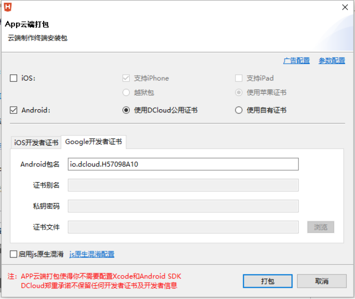The width and height of the screenshot is (355, 299).
Task: Close the App云端打包 dialog window
Action: tap(344, 7)
